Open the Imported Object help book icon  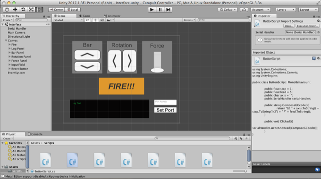314,58
